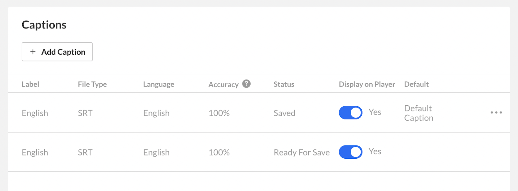The height and width of the screenshot is (191, 518).
Task: Click the plus icon in Add Caption
Action: (33, 52)
